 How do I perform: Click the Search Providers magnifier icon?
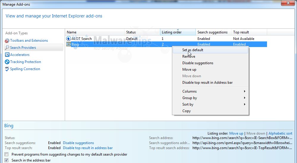click(x=7, y=48)
